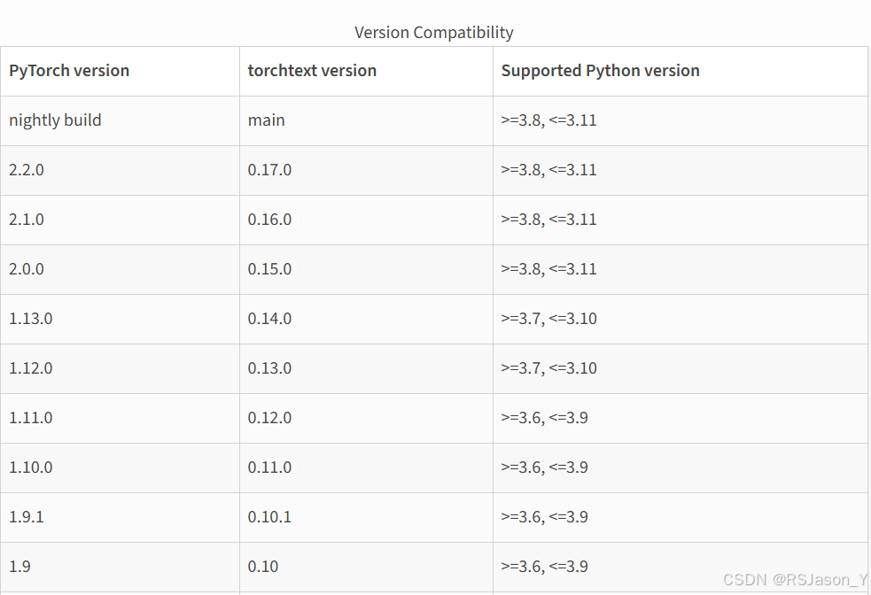871x595 pixels.
Task: Select PyTorch version 1.9.1 cell
Action: click(x=26, y=517)
